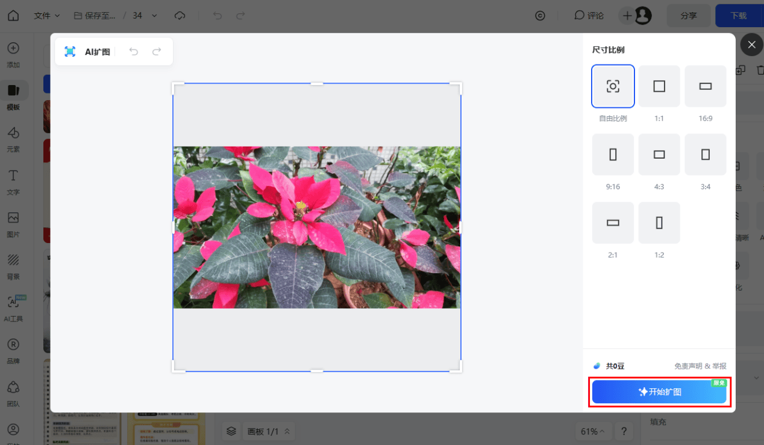Choose the 1:1 aspect ratio
This screenshot has height=445, width=764.
point(659,87)
